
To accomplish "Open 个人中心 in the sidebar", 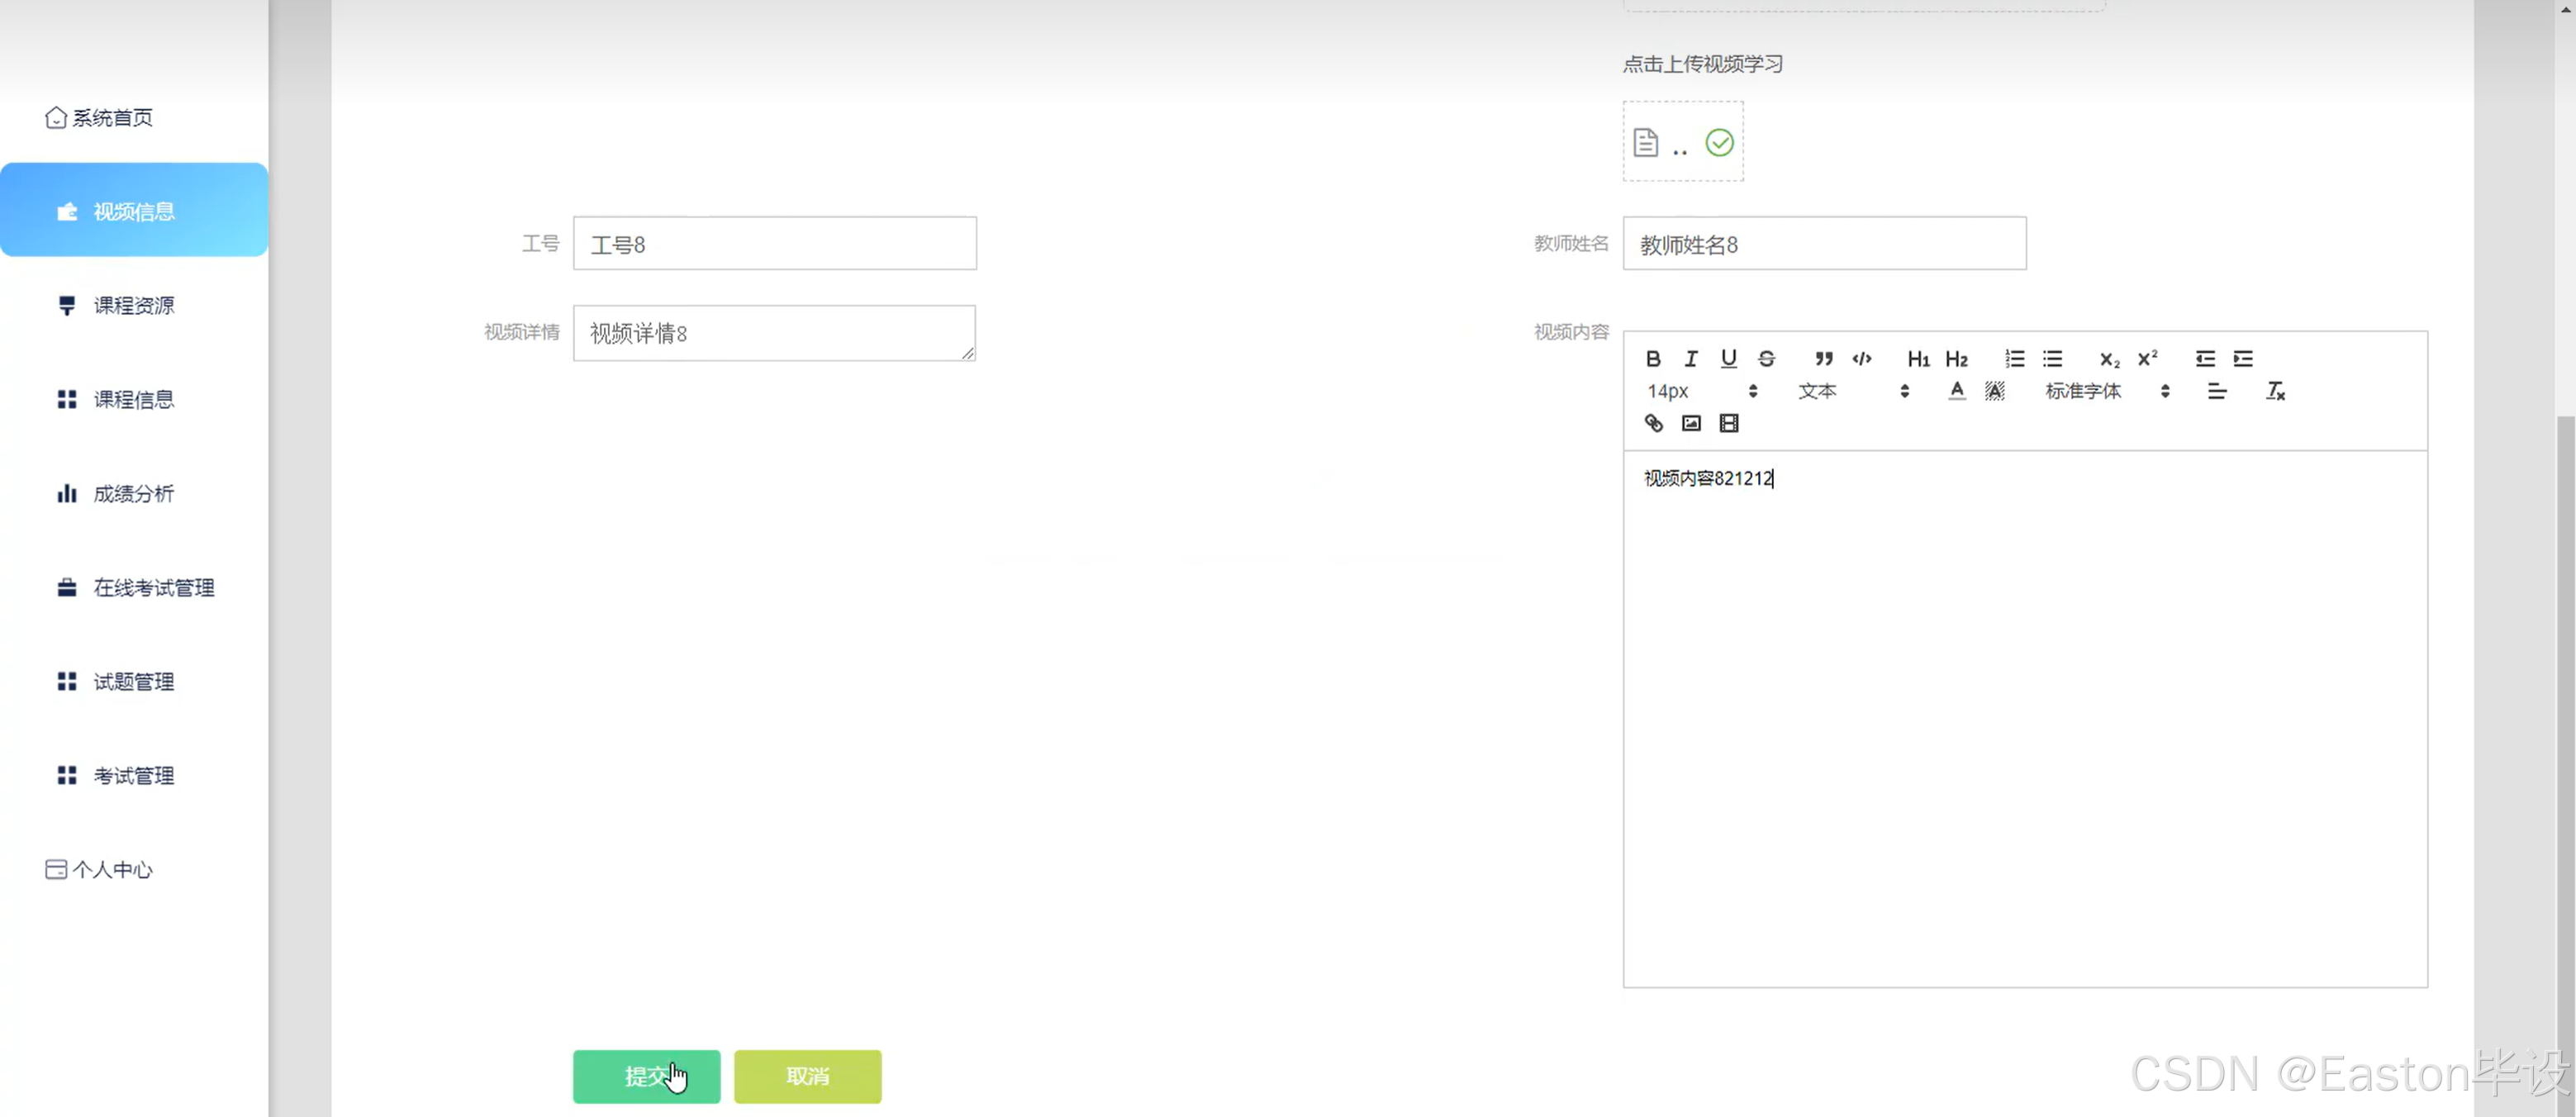I will point(99,870).
